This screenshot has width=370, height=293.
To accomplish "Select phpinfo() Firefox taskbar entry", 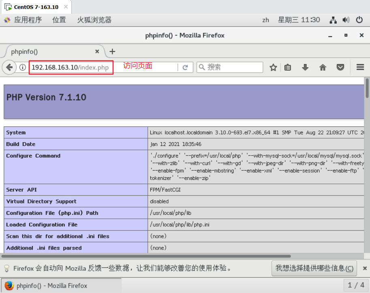I will [61, 286].
